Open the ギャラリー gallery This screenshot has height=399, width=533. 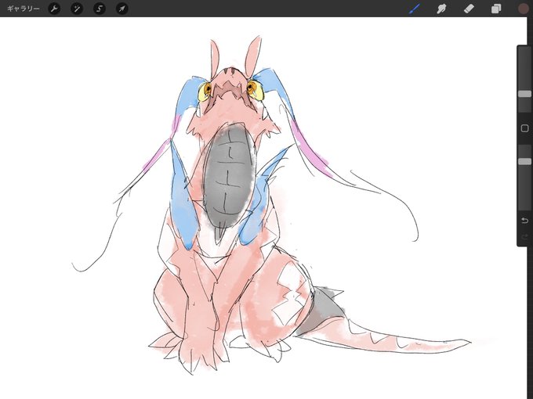(x=23, y=9)
